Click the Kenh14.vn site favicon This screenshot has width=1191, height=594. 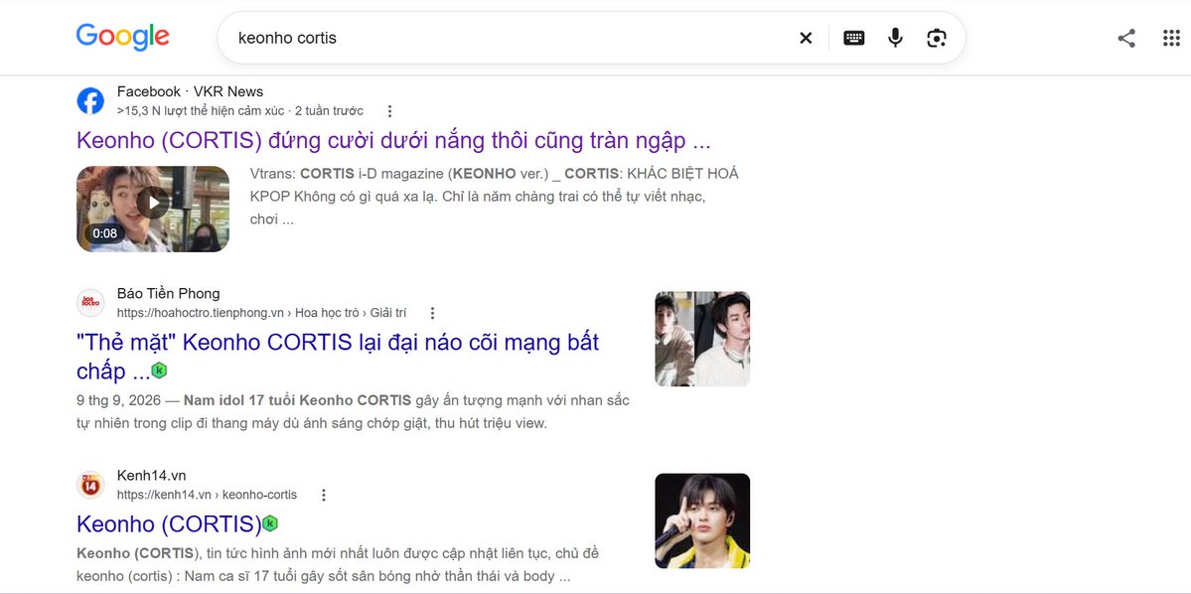[90, 485]
